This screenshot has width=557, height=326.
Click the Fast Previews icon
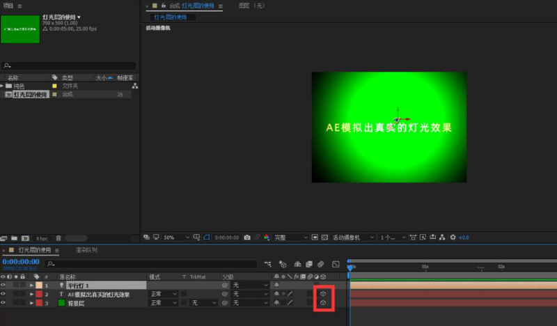coord(423,237)
